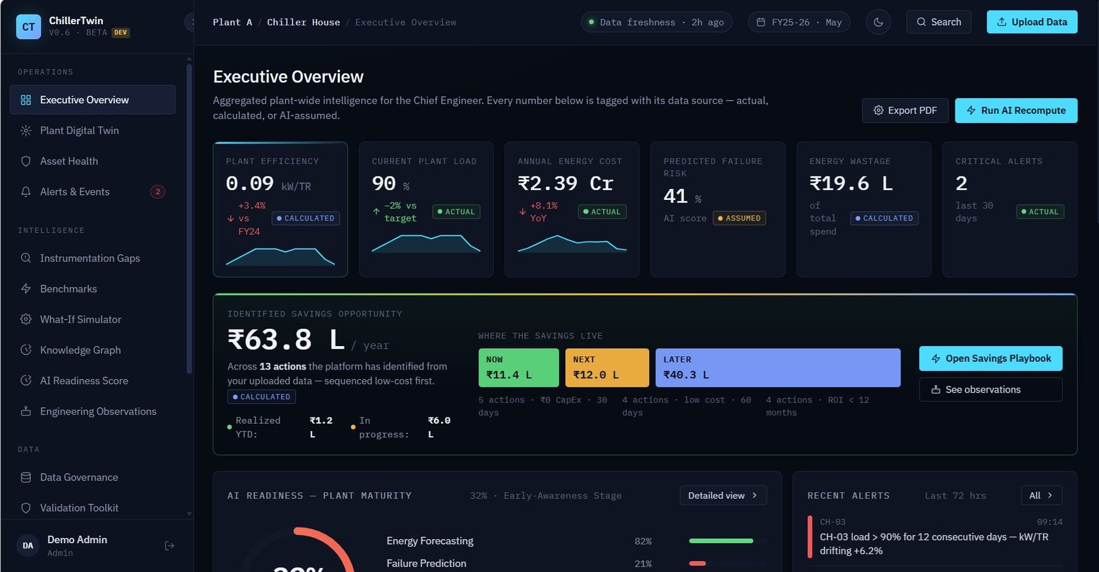The width and height of the screenshot is (1099, 572).
Task: Click the ASSUMED tag on Predicted Failure Risk
Action: 739,218
